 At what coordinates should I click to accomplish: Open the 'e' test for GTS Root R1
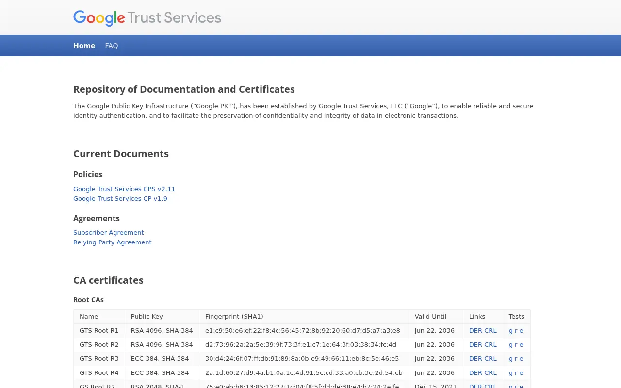click(x=522, y=331)
